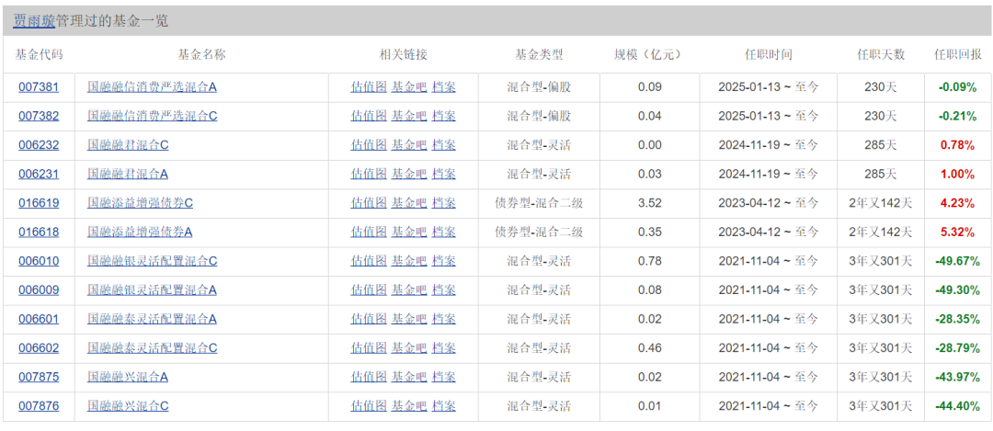Open 国融融信消费严选混合C fund page
Screen dimensions: 993x431
click(153, 116)
